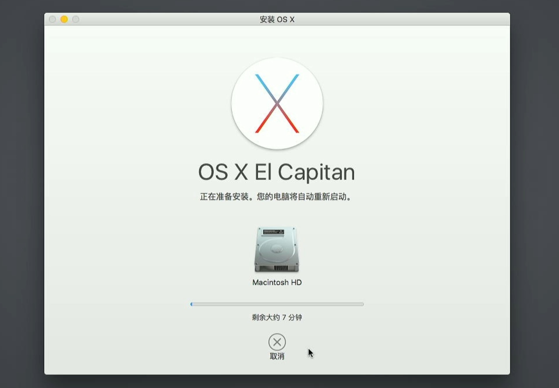Click the installation progress bar
The width and height of the screenshot is (559, 388).
pyautogui.click(x=277, y=304)
